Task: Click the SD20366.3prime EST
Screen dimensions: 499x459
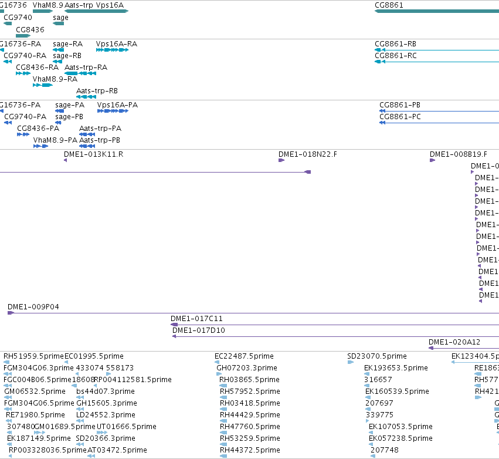Action: coord(80,445)
